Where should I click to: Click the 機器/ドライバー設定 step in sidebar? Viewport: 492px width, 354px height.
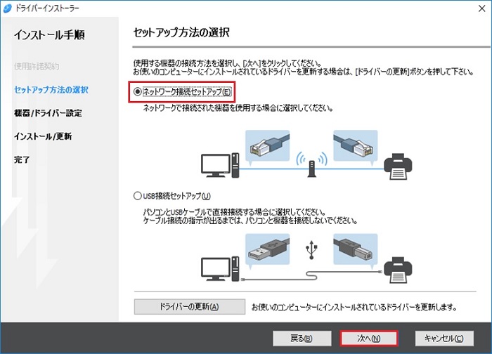[48, 113]
